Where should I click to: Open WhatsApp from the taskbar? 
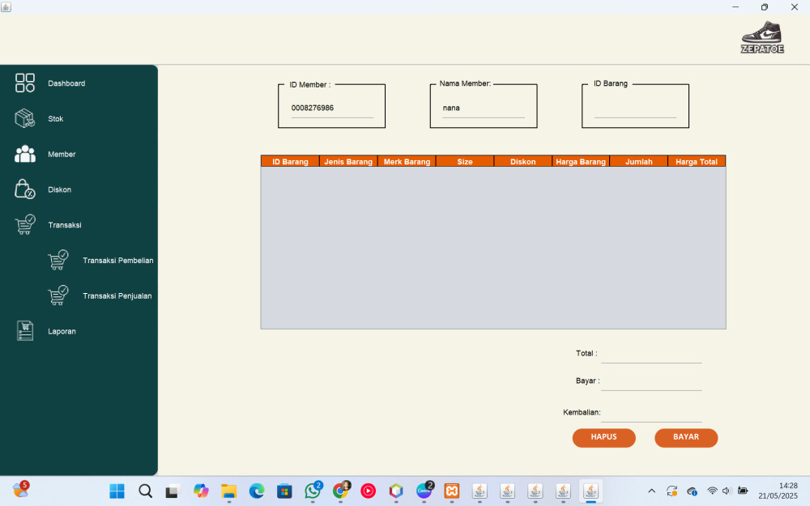pos(313,491)
